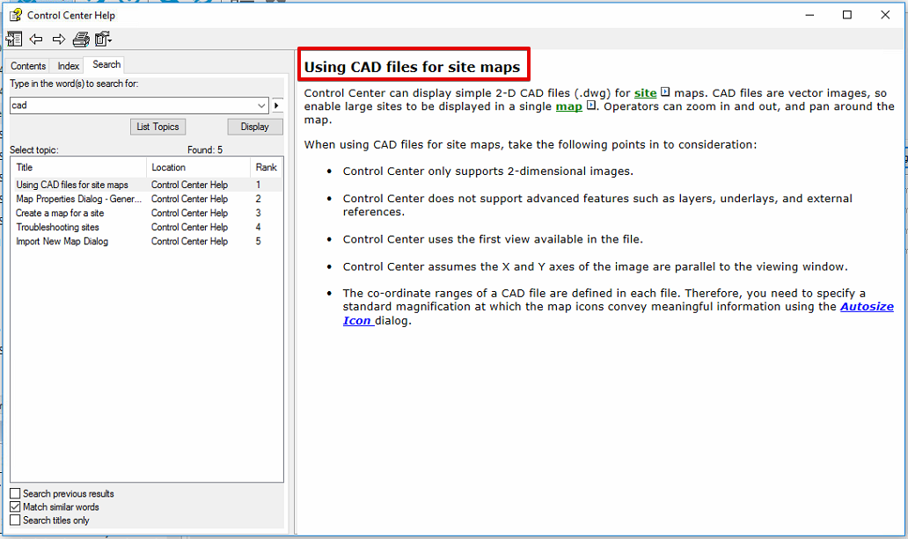Open the search operators arrow button
Viewport: 908px width, 539px height.
(x=277, y=106)
